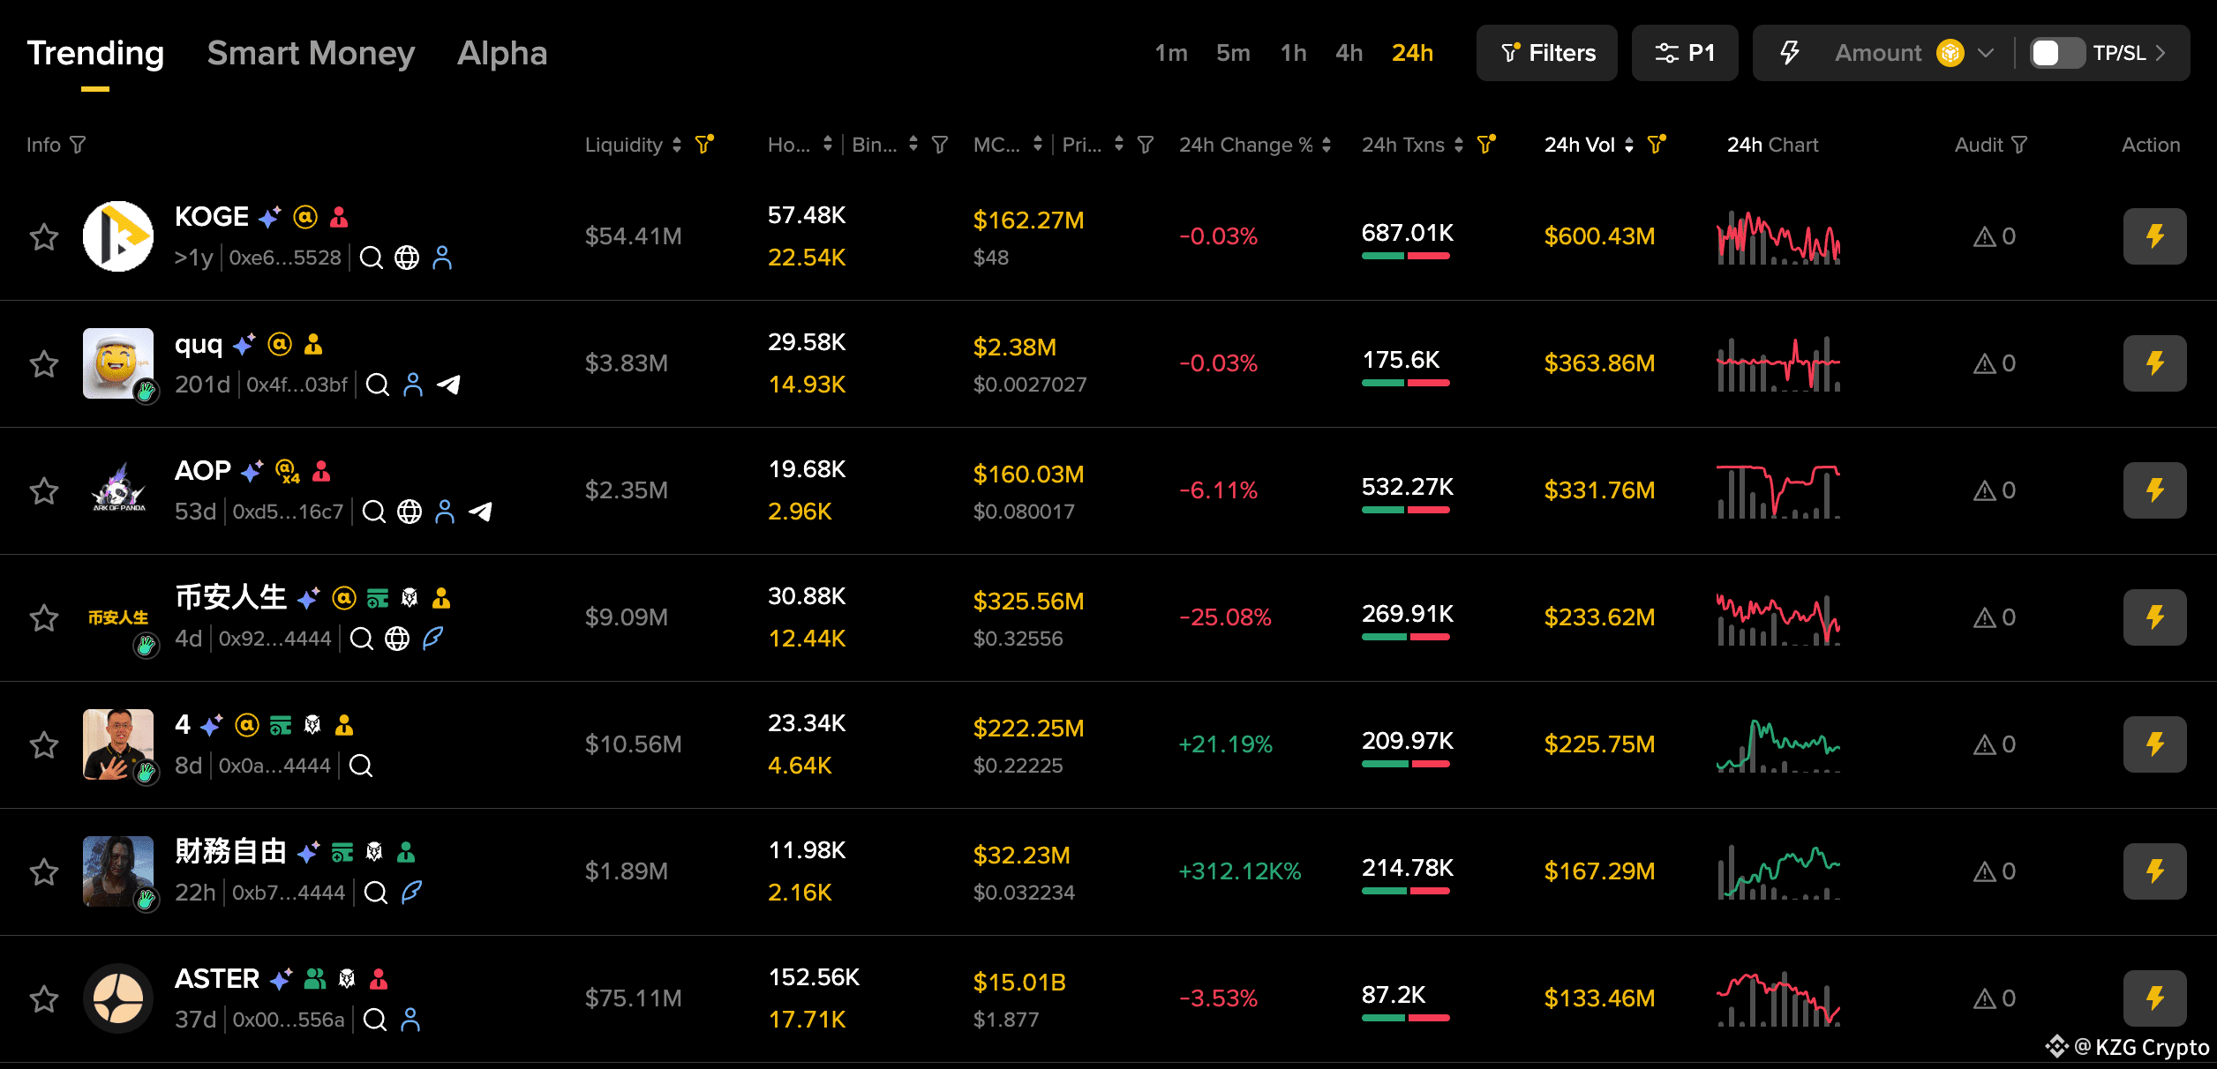Click the search icon in the ASTER row
Viewport: 2217px width, 1069px height.
(375, 1020)
